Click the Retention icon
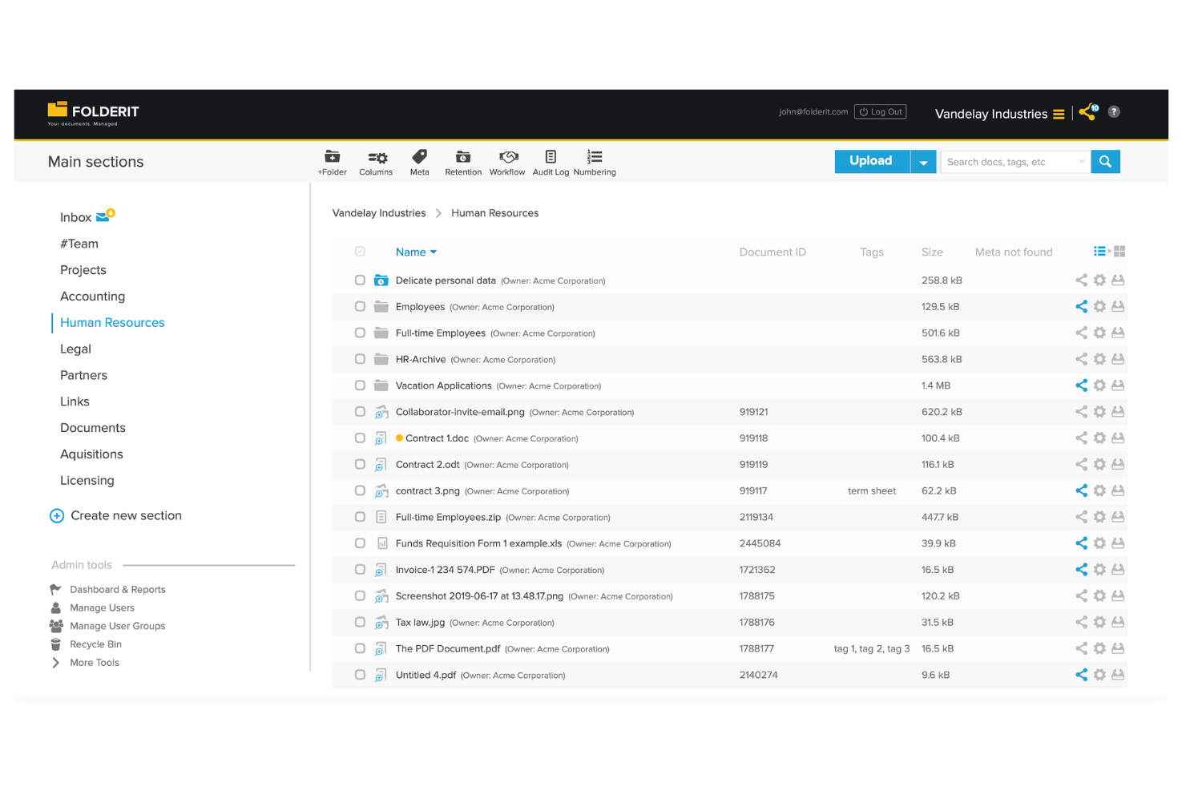1186x791 pixels. (462, 163)
